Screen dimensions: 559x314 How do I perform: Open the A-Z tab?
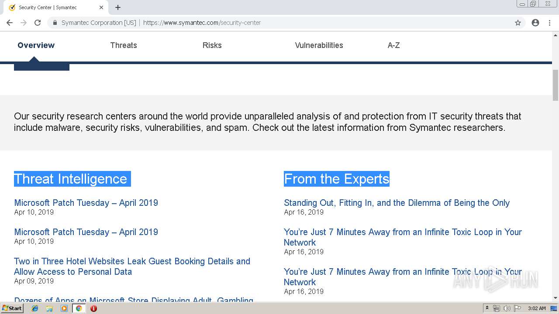393,45
